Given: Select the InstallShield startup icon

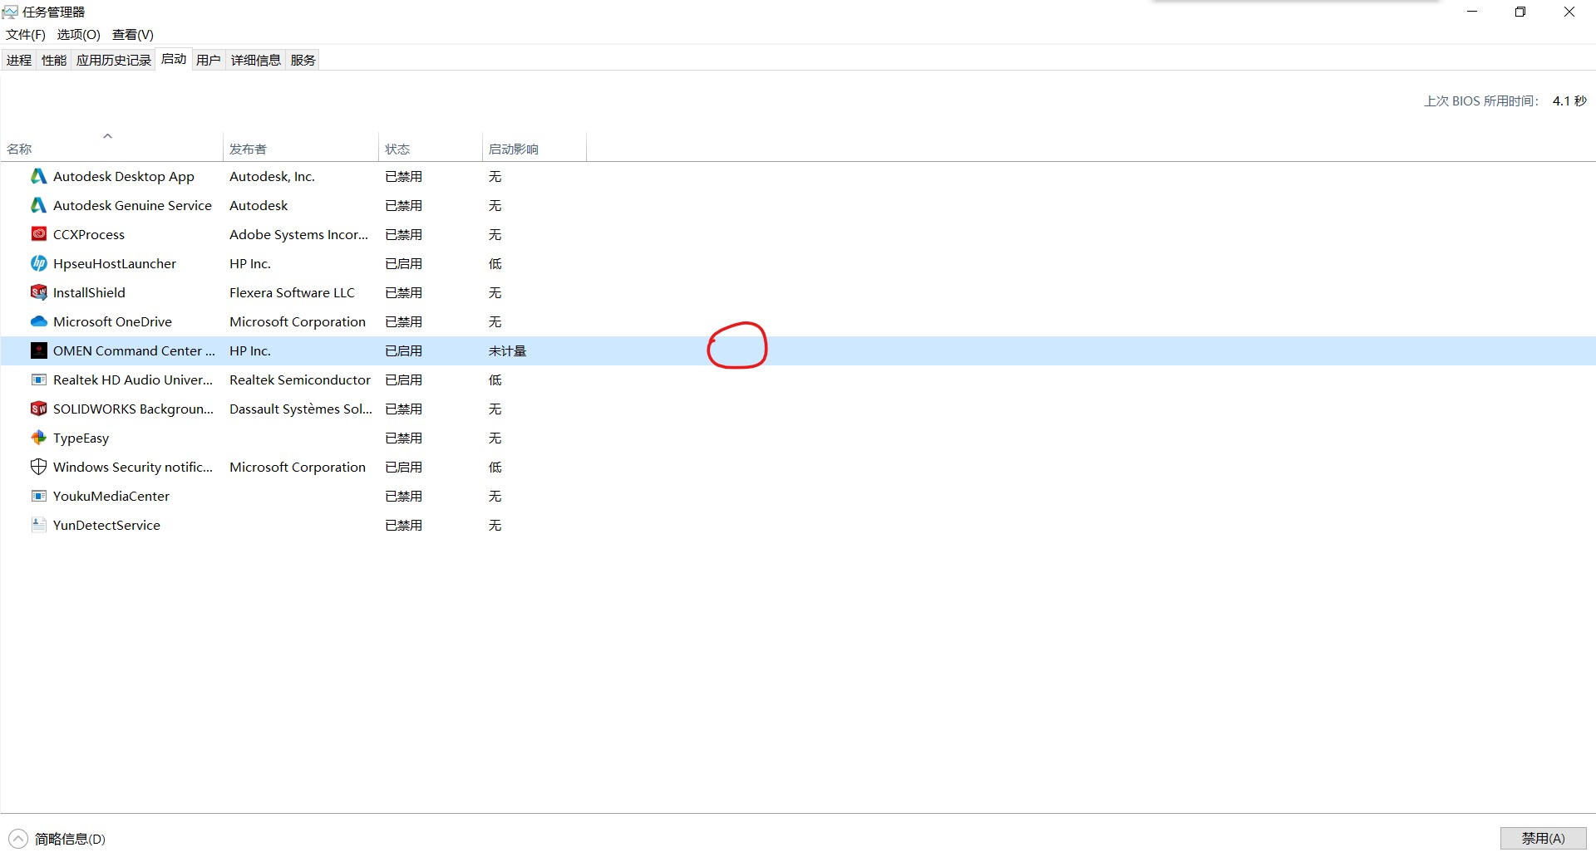Looking at the screenshot, I should click(38, 292).
